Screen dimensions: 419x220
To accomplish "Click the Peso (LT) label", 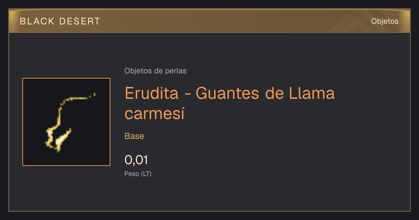I will (x=138, y=174).
